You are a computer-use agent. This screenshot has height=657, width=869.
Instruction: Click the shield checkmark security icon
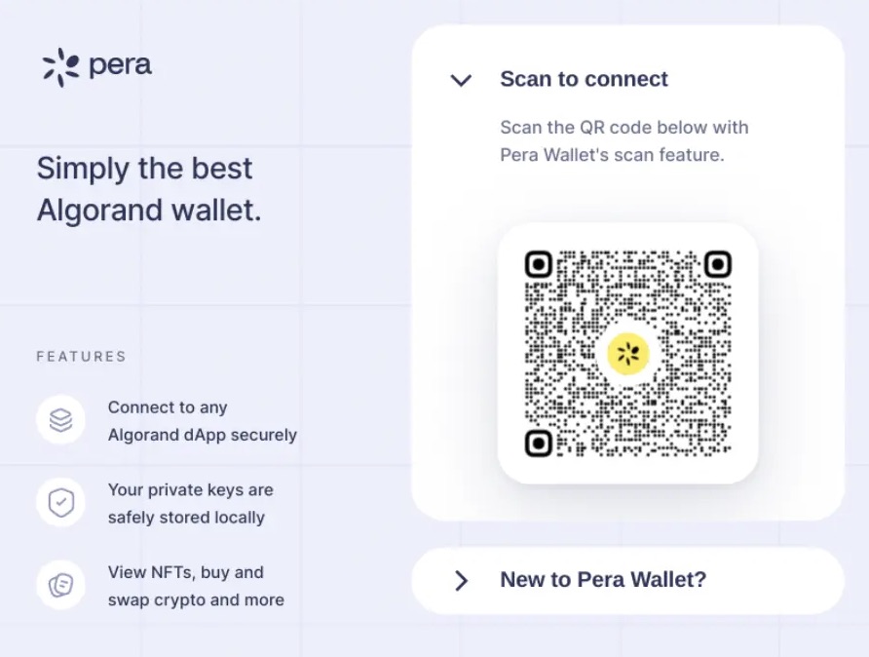(x=61, y=503)
